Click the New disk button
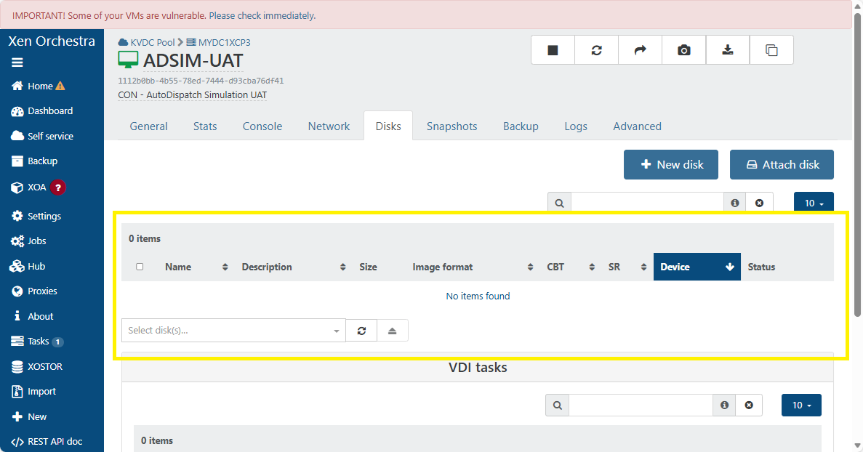Image resolution: width=863 pixels, height=452 pixels. point(670,165)
